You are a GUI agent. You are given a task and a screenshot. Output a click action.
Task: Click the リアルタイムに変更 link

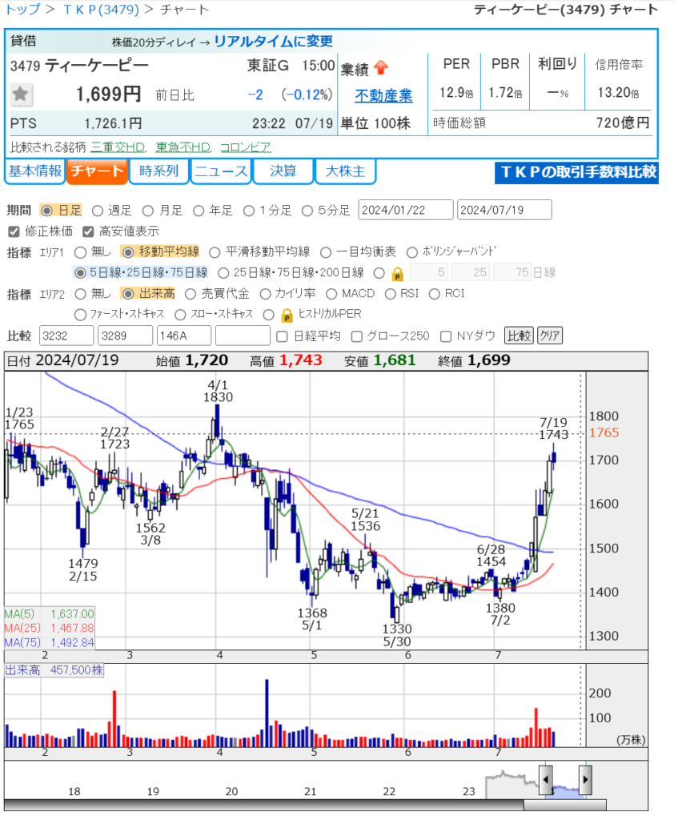(x=273, y=42)
